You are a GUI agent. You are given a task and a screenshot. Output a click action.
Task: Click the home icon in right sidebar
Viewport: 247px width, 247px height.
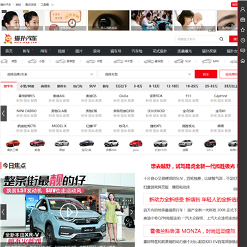(x=243, y=61)
